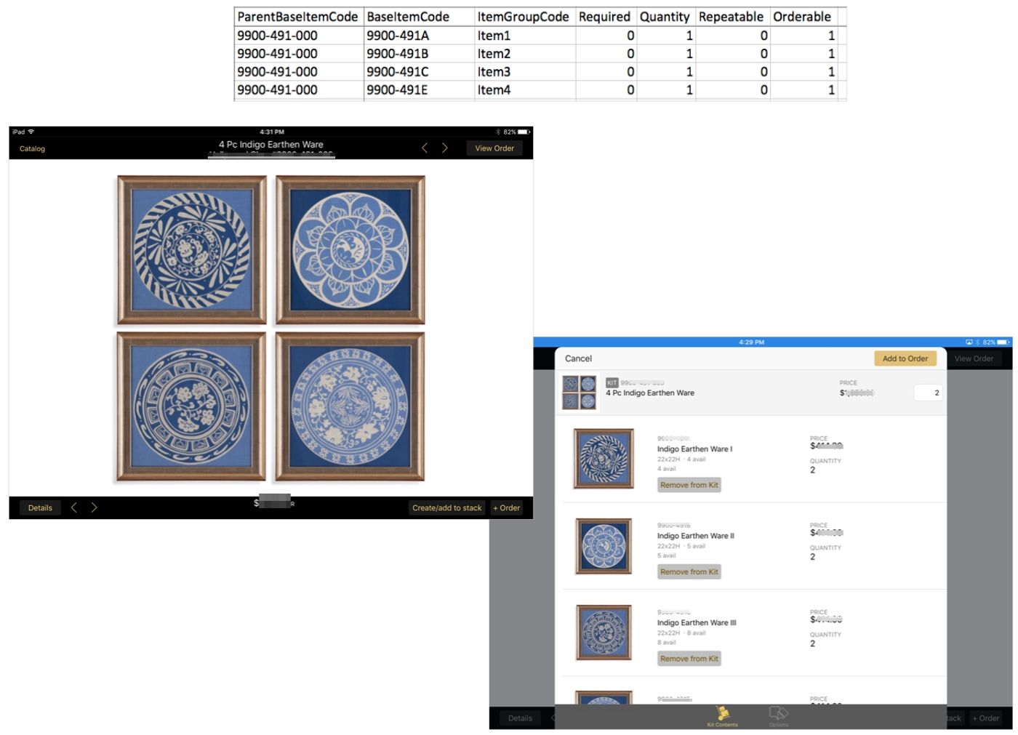Tap the KIT badge label

(x=612, y=382)
